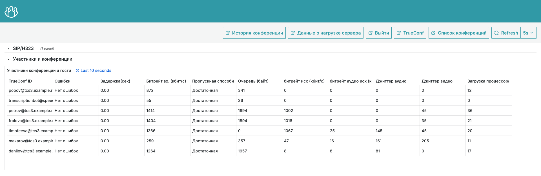The image size is (541, 176).
Task: Open the TrueConf link button
Action: click(x=410, y=33)
